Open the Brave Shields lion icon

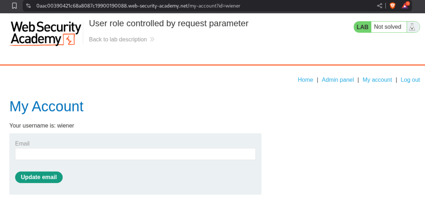392,6
